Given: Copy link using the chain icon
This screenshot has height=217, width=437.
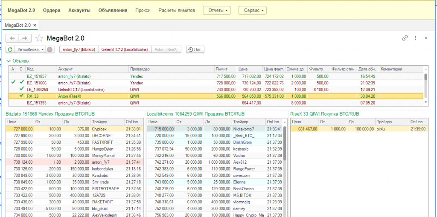Looking at the screenshot, I should pyautogui.click(x=405, y=38).
